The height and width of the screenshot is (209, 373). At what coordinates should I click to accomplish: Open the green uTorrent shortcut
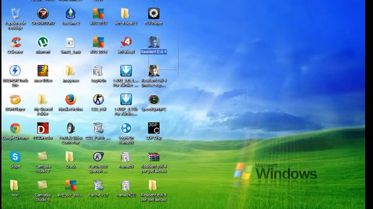(x=43, y=42)
